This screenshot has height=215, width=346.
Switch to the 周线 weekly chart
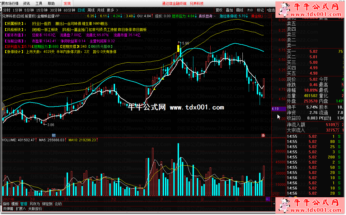pos(91,10)
